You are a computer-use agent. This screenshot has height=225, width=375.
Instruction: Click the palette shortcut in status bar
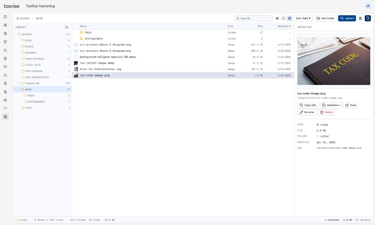click(363, 220)
